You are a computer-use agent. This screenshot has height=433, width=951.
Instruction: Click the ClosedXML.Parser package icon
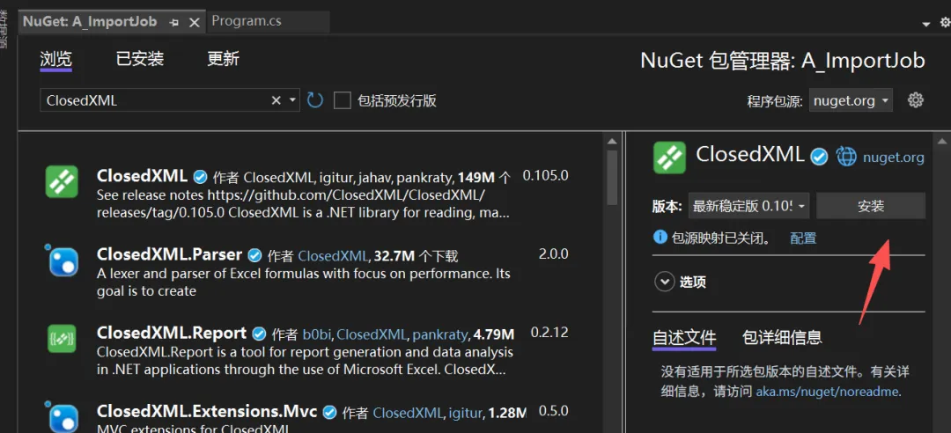[x=62, y=260]
